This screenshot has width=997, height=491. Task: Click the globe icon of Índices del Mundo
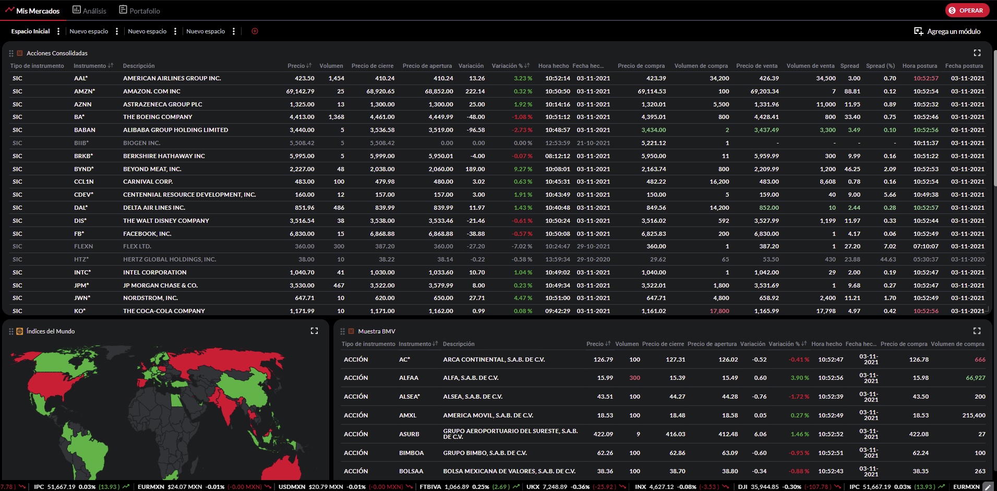pos(20,331)
